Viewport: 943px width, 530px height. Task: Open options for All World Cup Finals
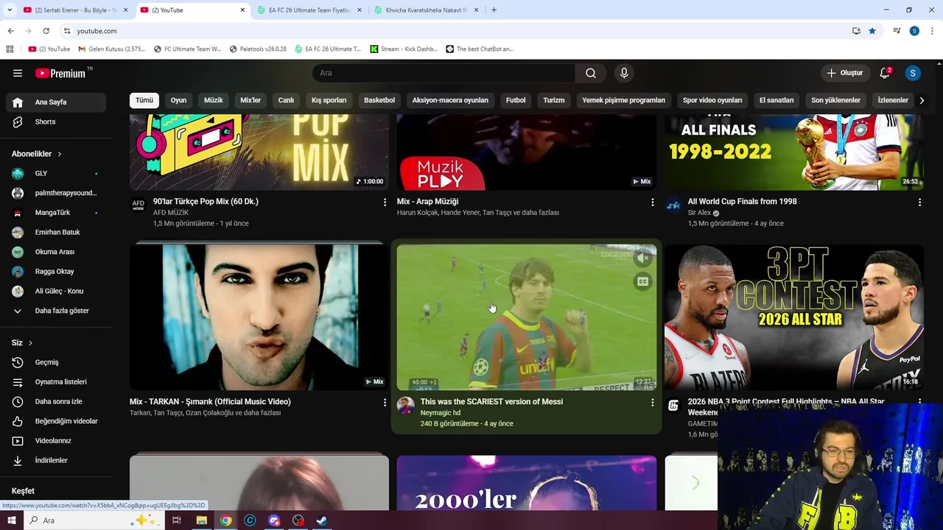click(919, 202)
